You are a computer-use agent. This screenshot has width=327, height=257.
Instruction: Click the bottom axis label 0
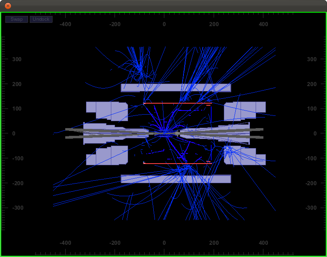tap(164, 243)
